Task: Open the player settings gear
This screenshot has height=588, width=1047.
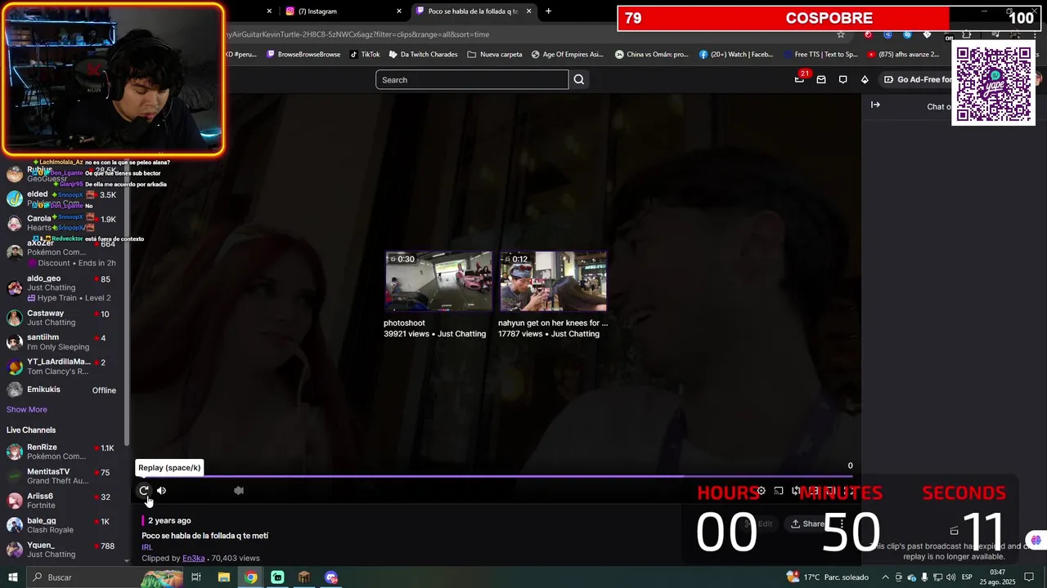Action: (761, 491)
